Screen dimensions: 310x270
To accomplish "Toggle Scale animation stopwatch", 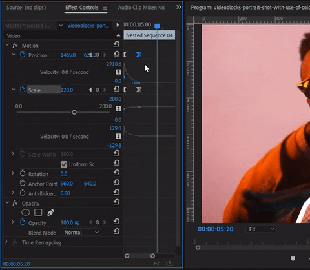I will [x=23, y=90].
